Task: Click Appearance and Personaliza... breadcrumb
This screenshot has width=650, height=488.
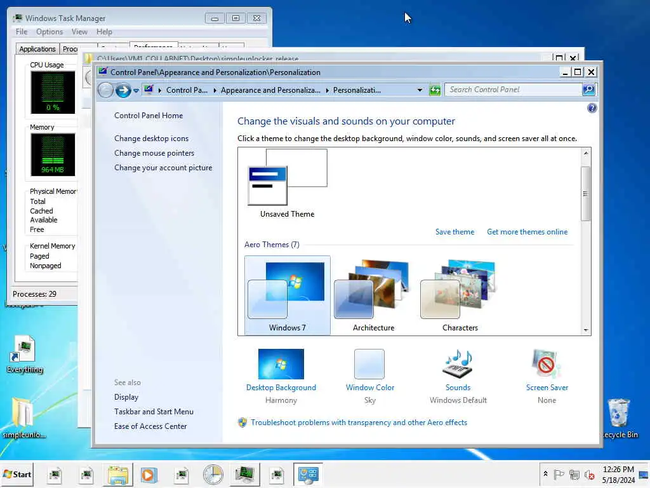Action: (x=270, y=90)
